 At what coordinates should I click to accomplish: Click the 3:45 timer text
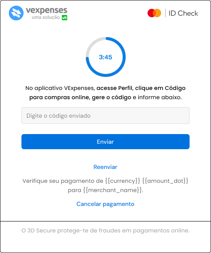click(105, 57)
